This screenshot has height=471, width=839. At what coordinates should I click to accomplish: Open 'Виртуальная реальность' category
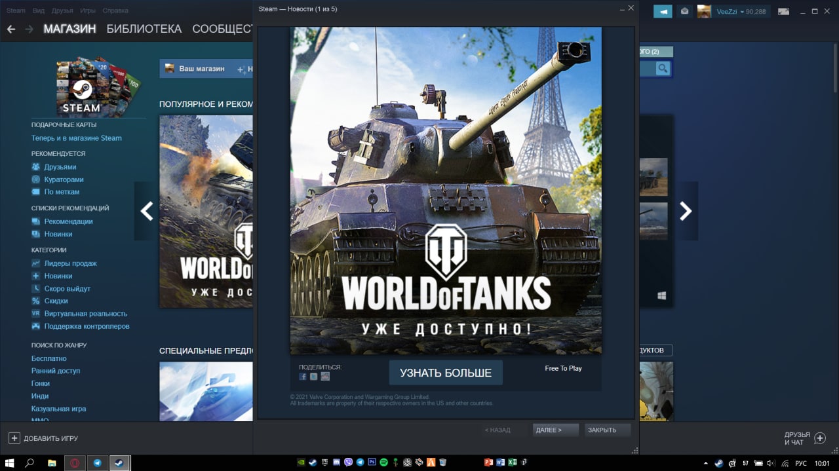point(86,314)
